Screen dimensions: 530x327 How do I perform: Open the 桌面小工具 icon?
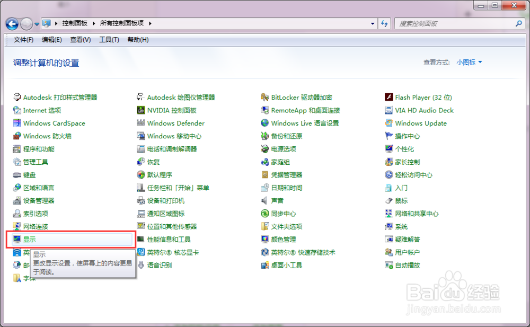[x=264, y=265]
